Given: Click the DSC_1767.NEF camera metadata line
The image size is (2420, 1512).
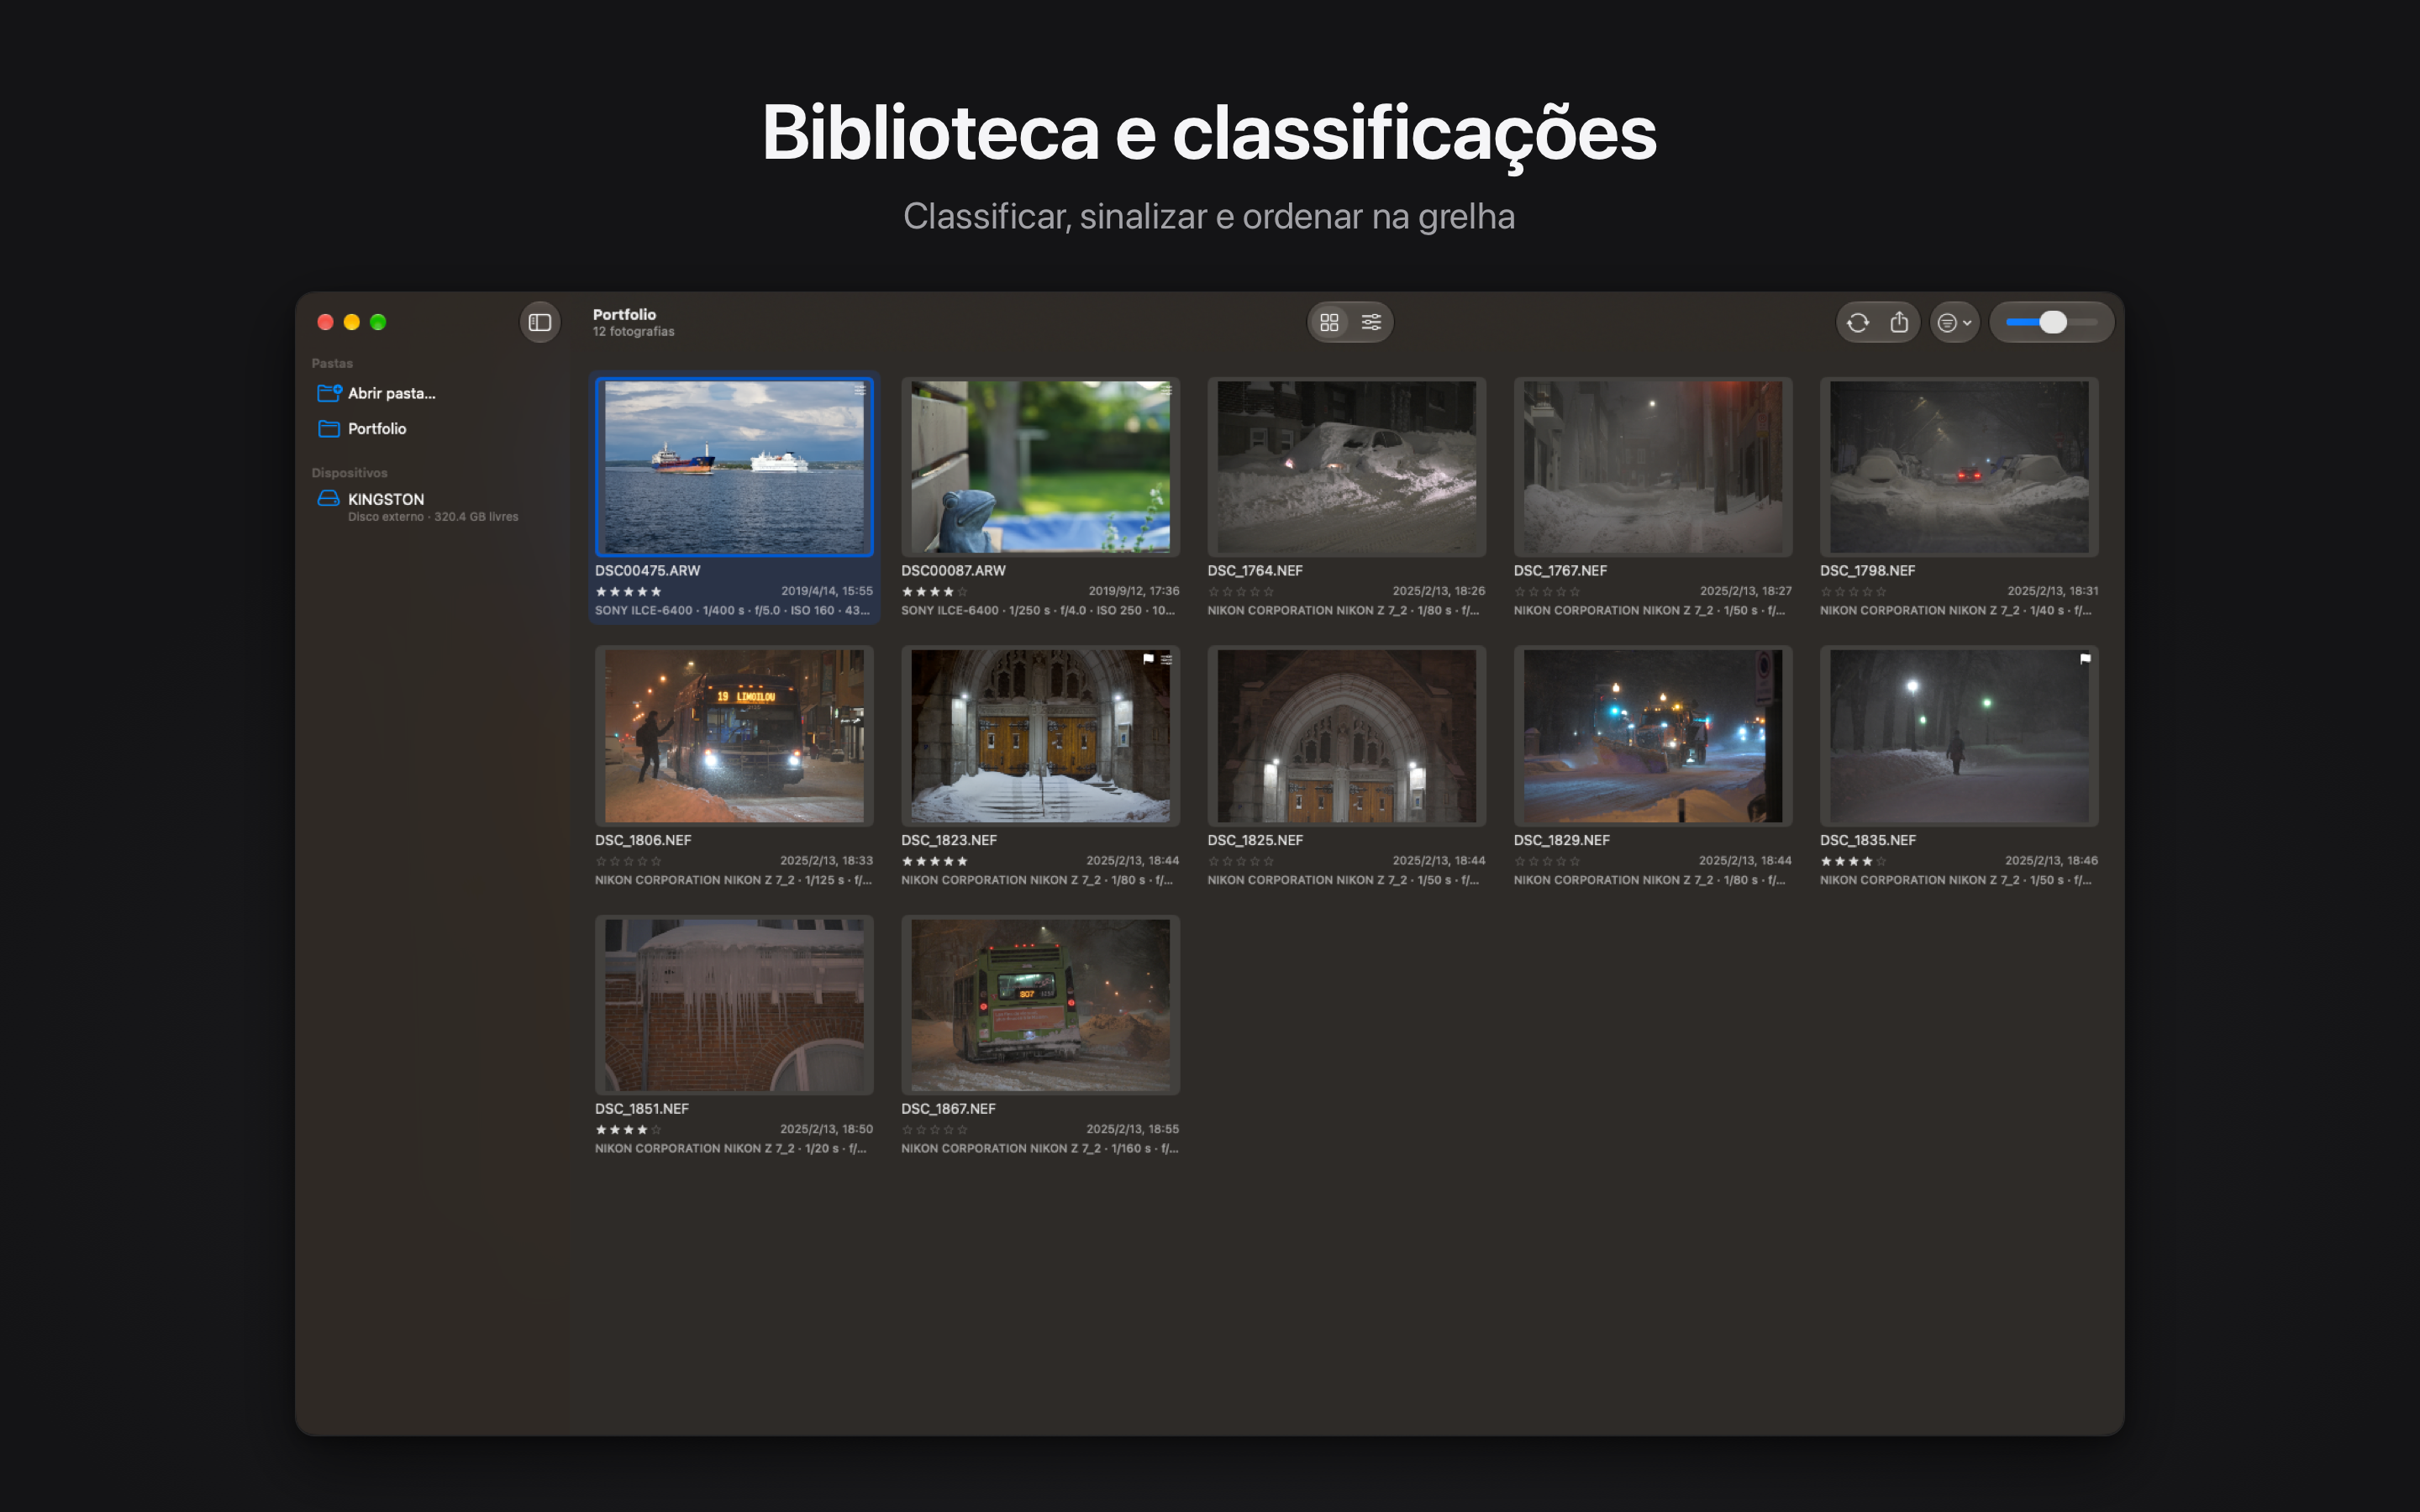Looking at the screenshot, I should click(x=1650, y=611).
